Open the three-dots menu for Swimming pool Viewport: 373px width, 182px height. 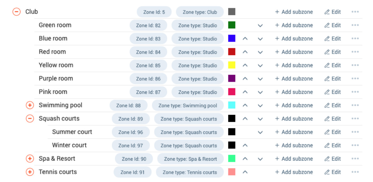point(355,105)
